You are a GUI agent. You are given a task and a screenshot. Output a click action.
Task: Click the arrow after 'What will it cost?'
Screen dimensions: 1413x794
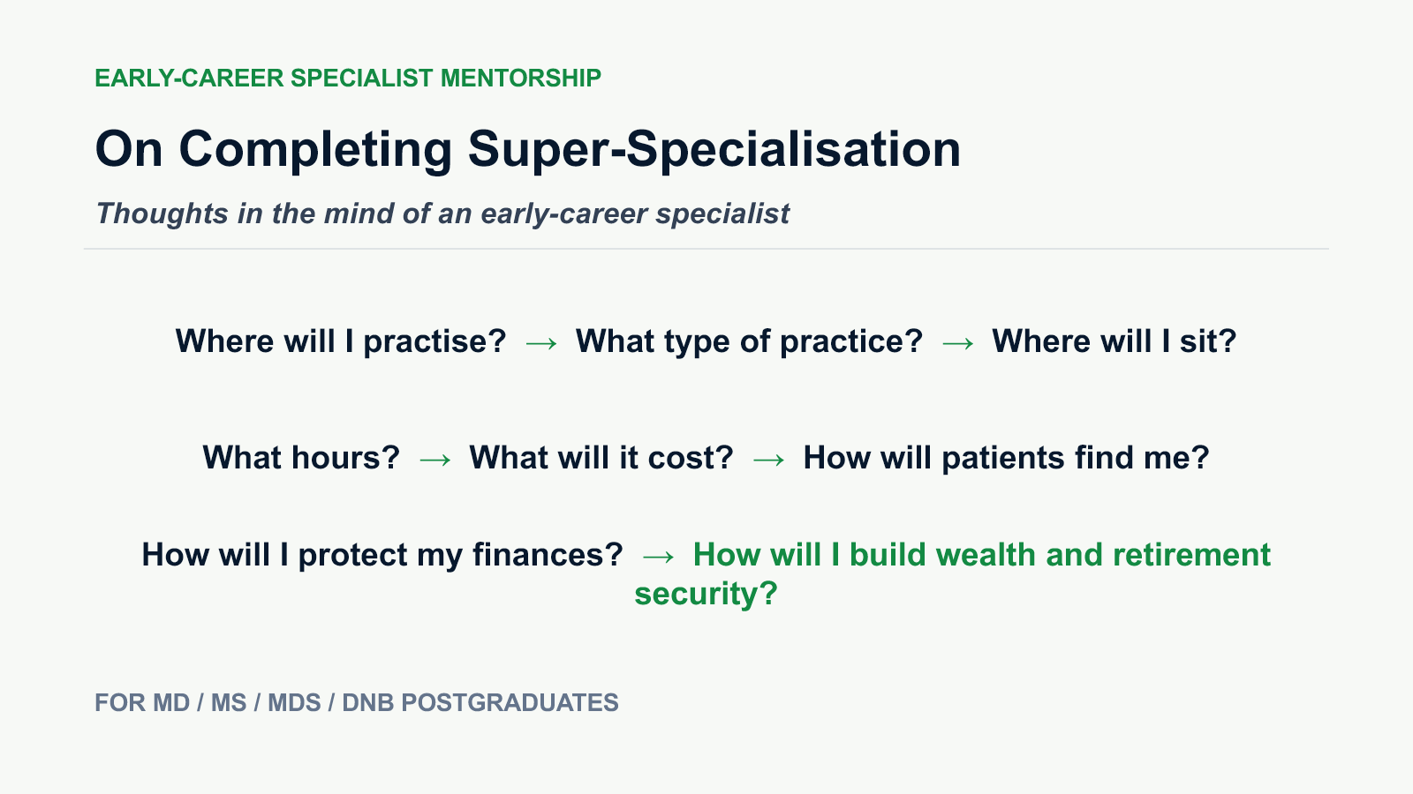(768, 460)
